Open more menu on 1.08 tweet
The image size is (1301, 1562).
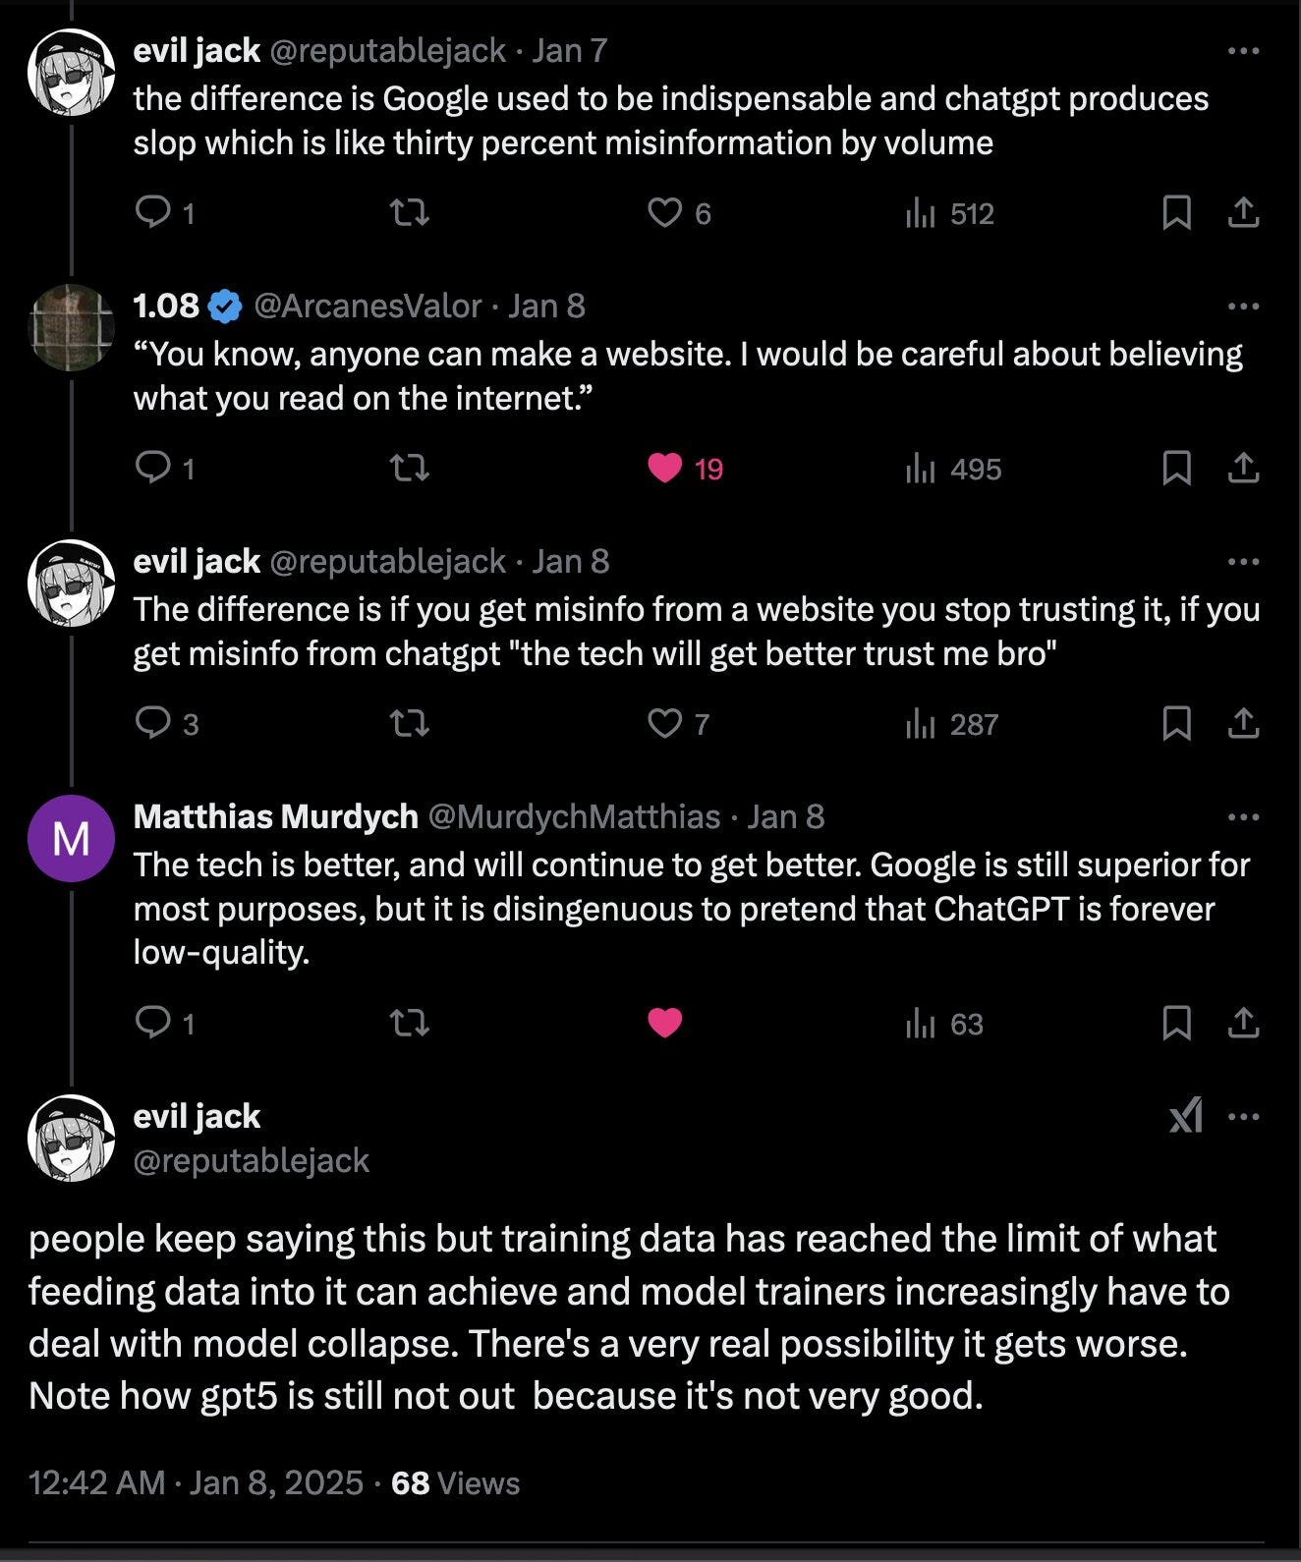click(1244, 307)
